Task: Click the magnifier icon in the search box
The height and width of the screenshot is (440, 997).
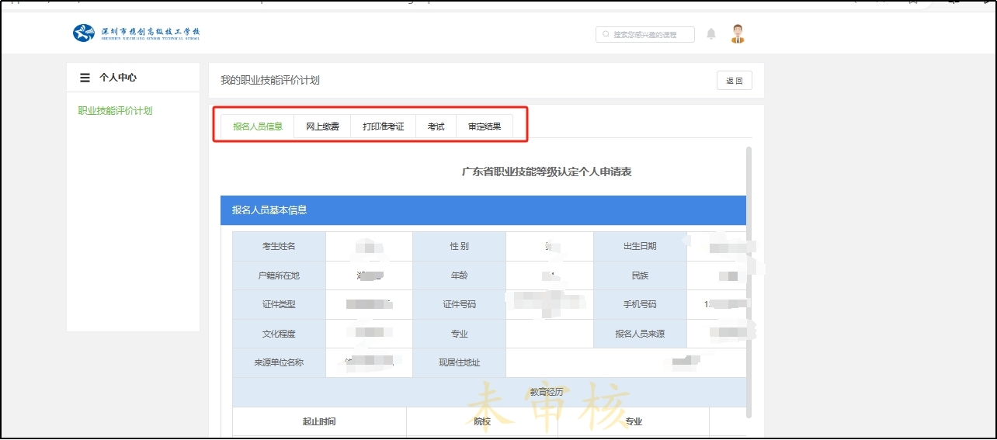Action: [x=605, y=35]
